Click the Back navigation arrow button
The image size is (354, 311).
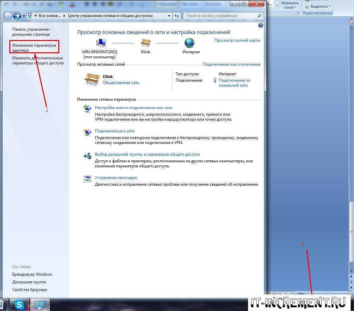click(8, 16)
